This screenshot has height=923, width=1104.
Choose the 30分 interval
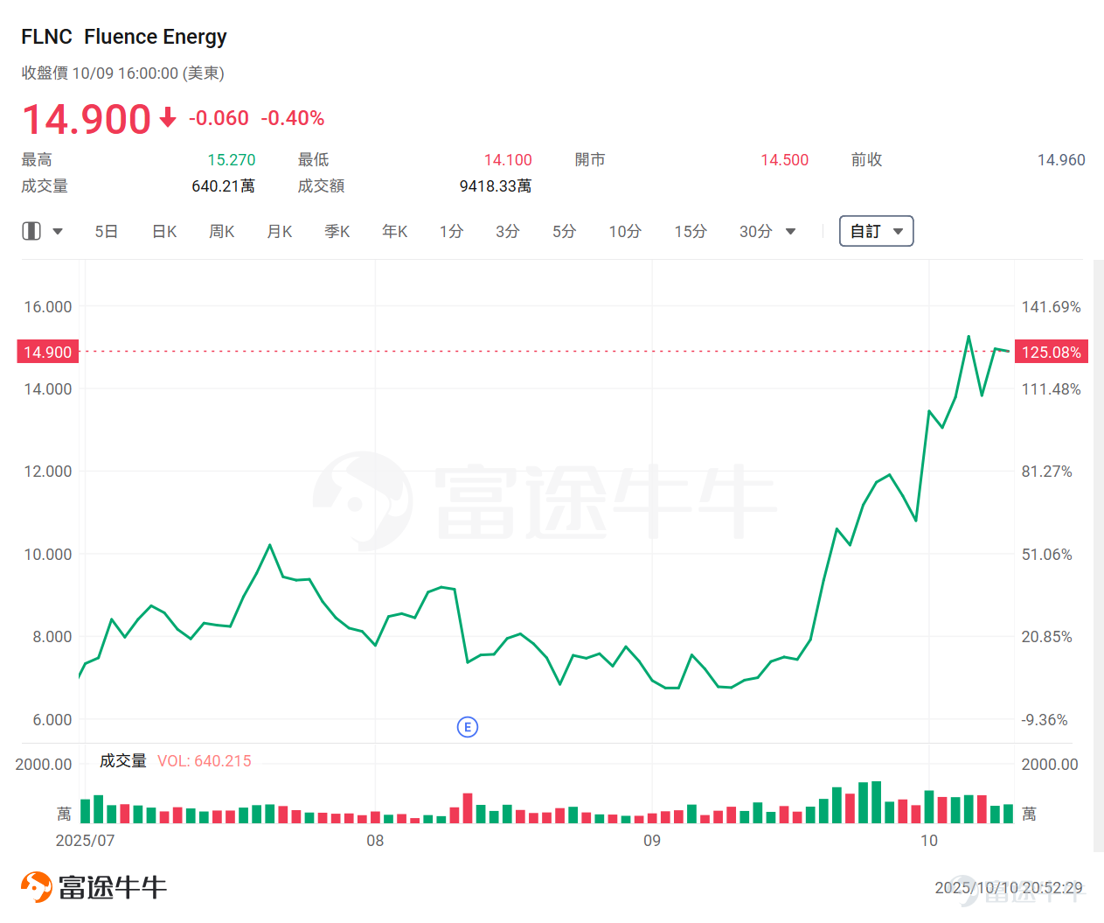(756, 231)
